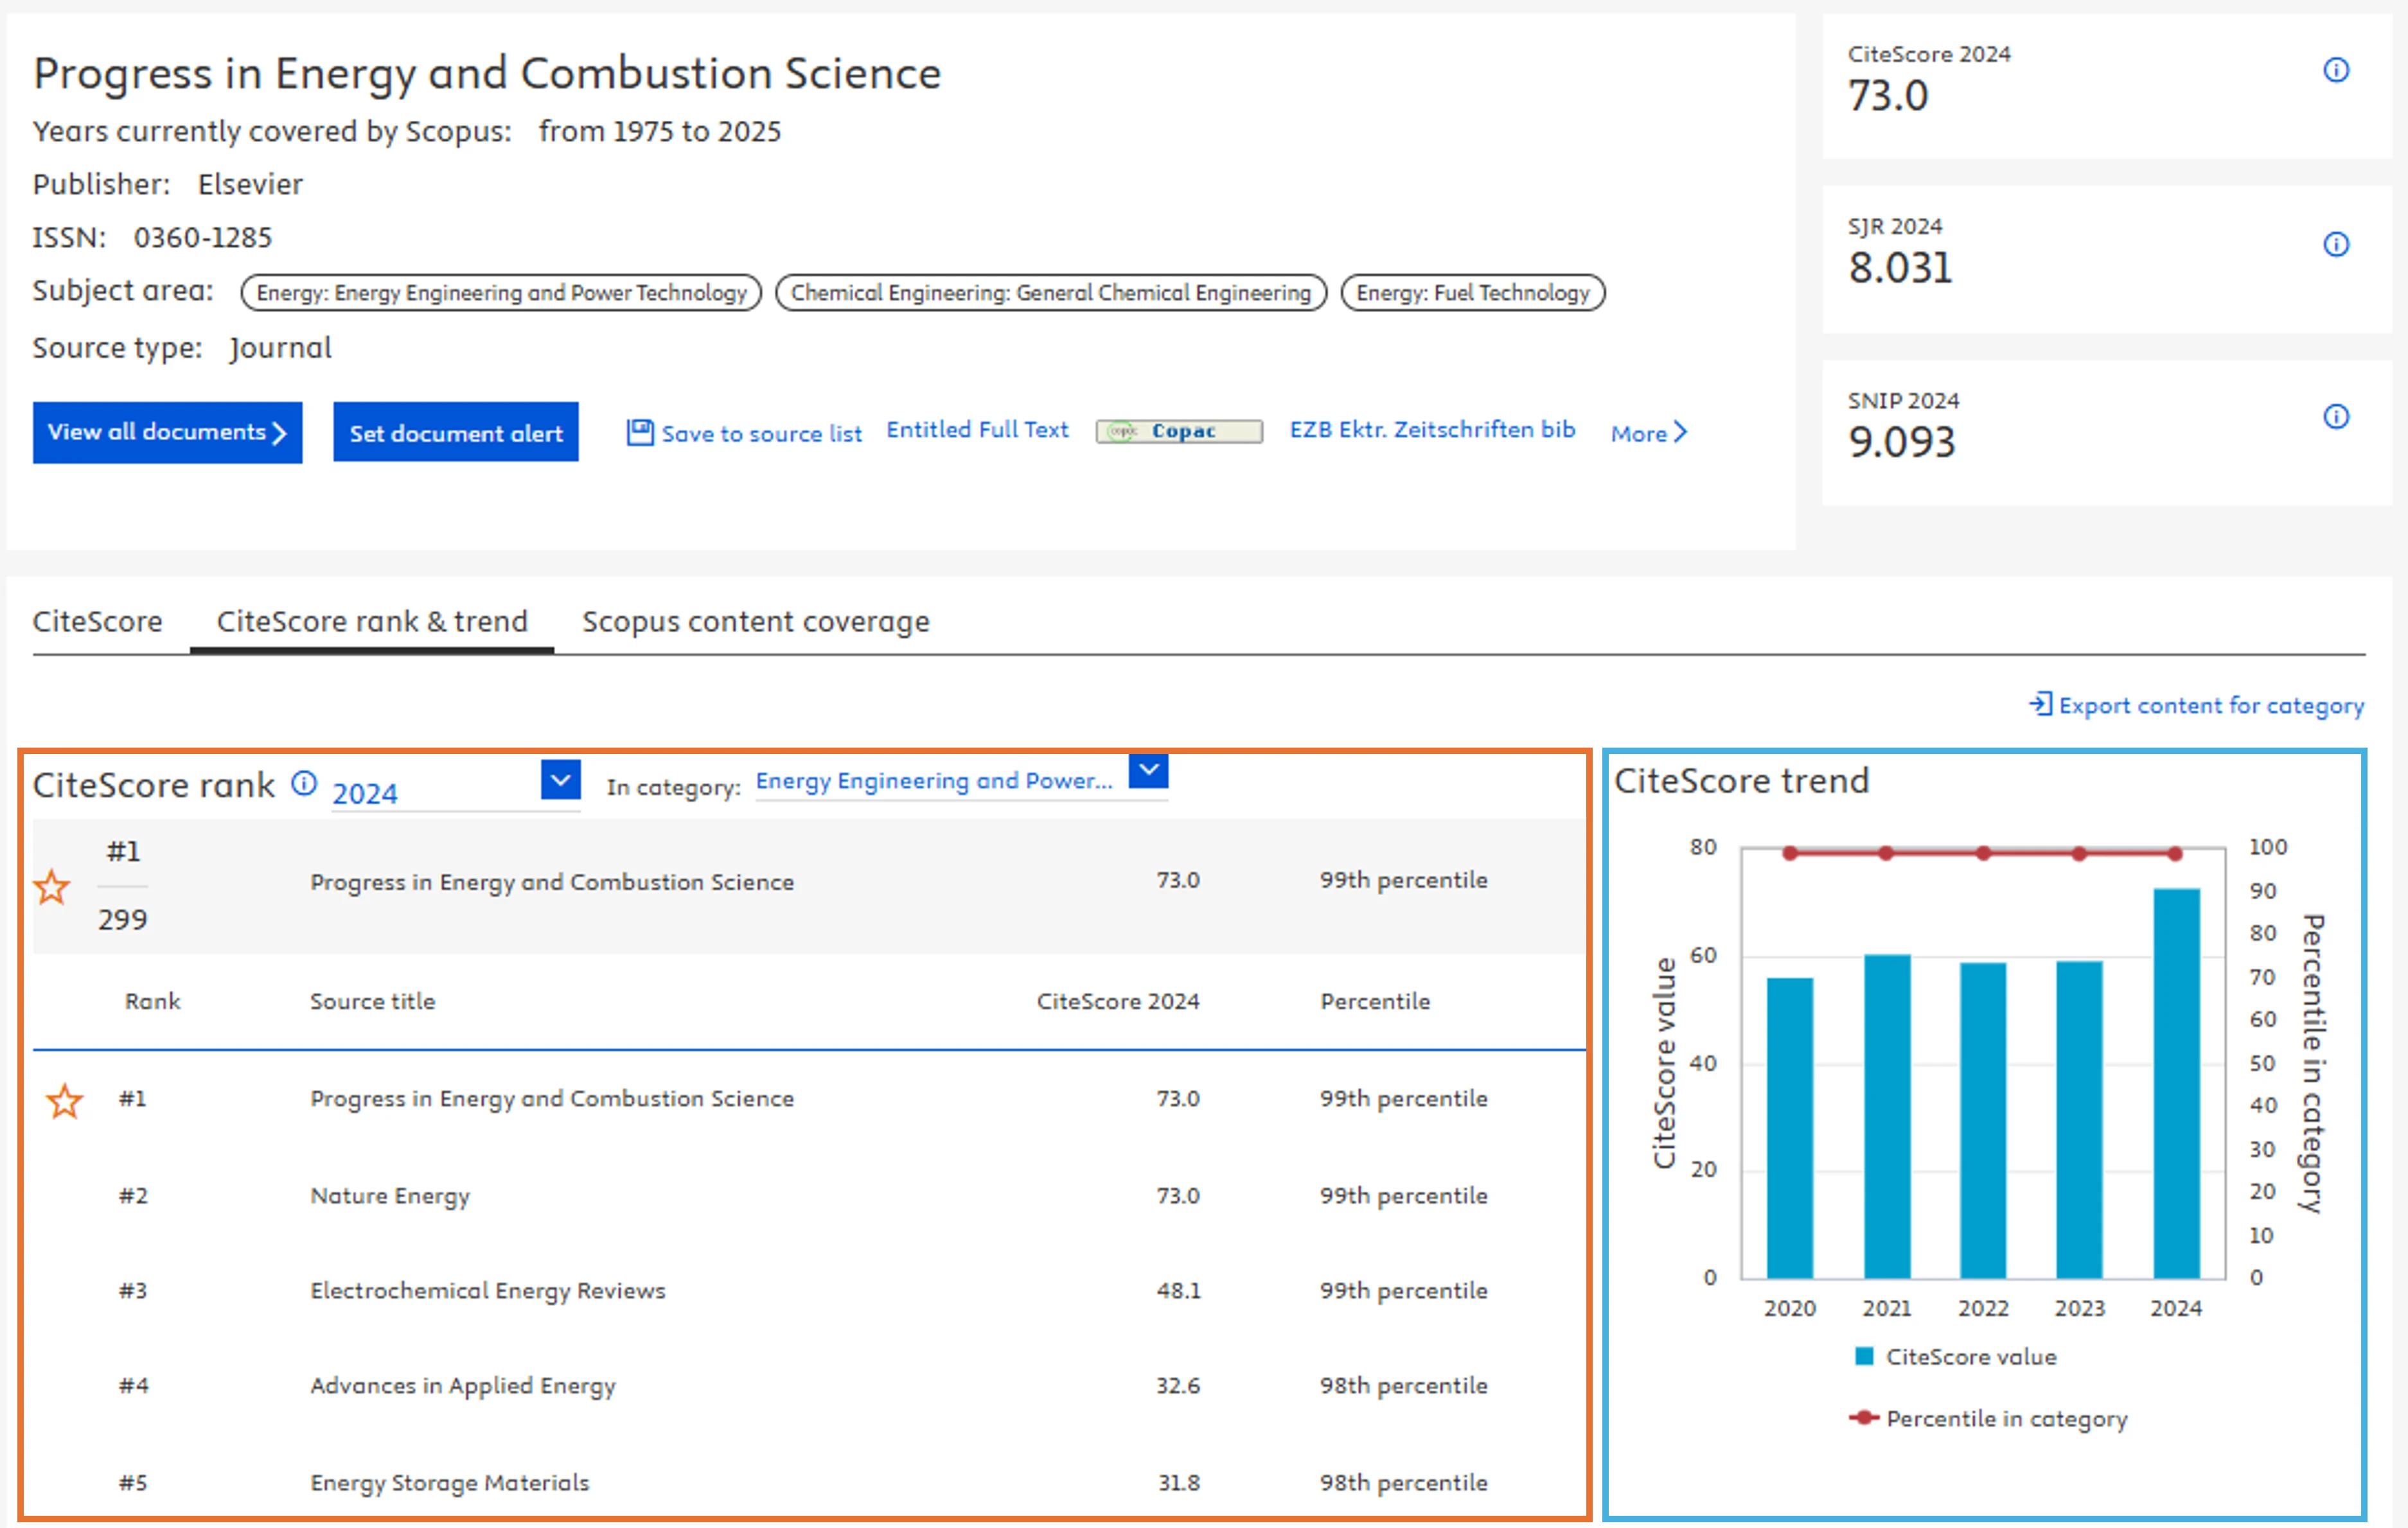The image size is (2408, 1528).
Task: Click the Source title column header
Action: [372, 1001]
